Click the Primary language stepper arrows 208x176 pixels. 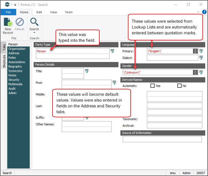point(195,51)
